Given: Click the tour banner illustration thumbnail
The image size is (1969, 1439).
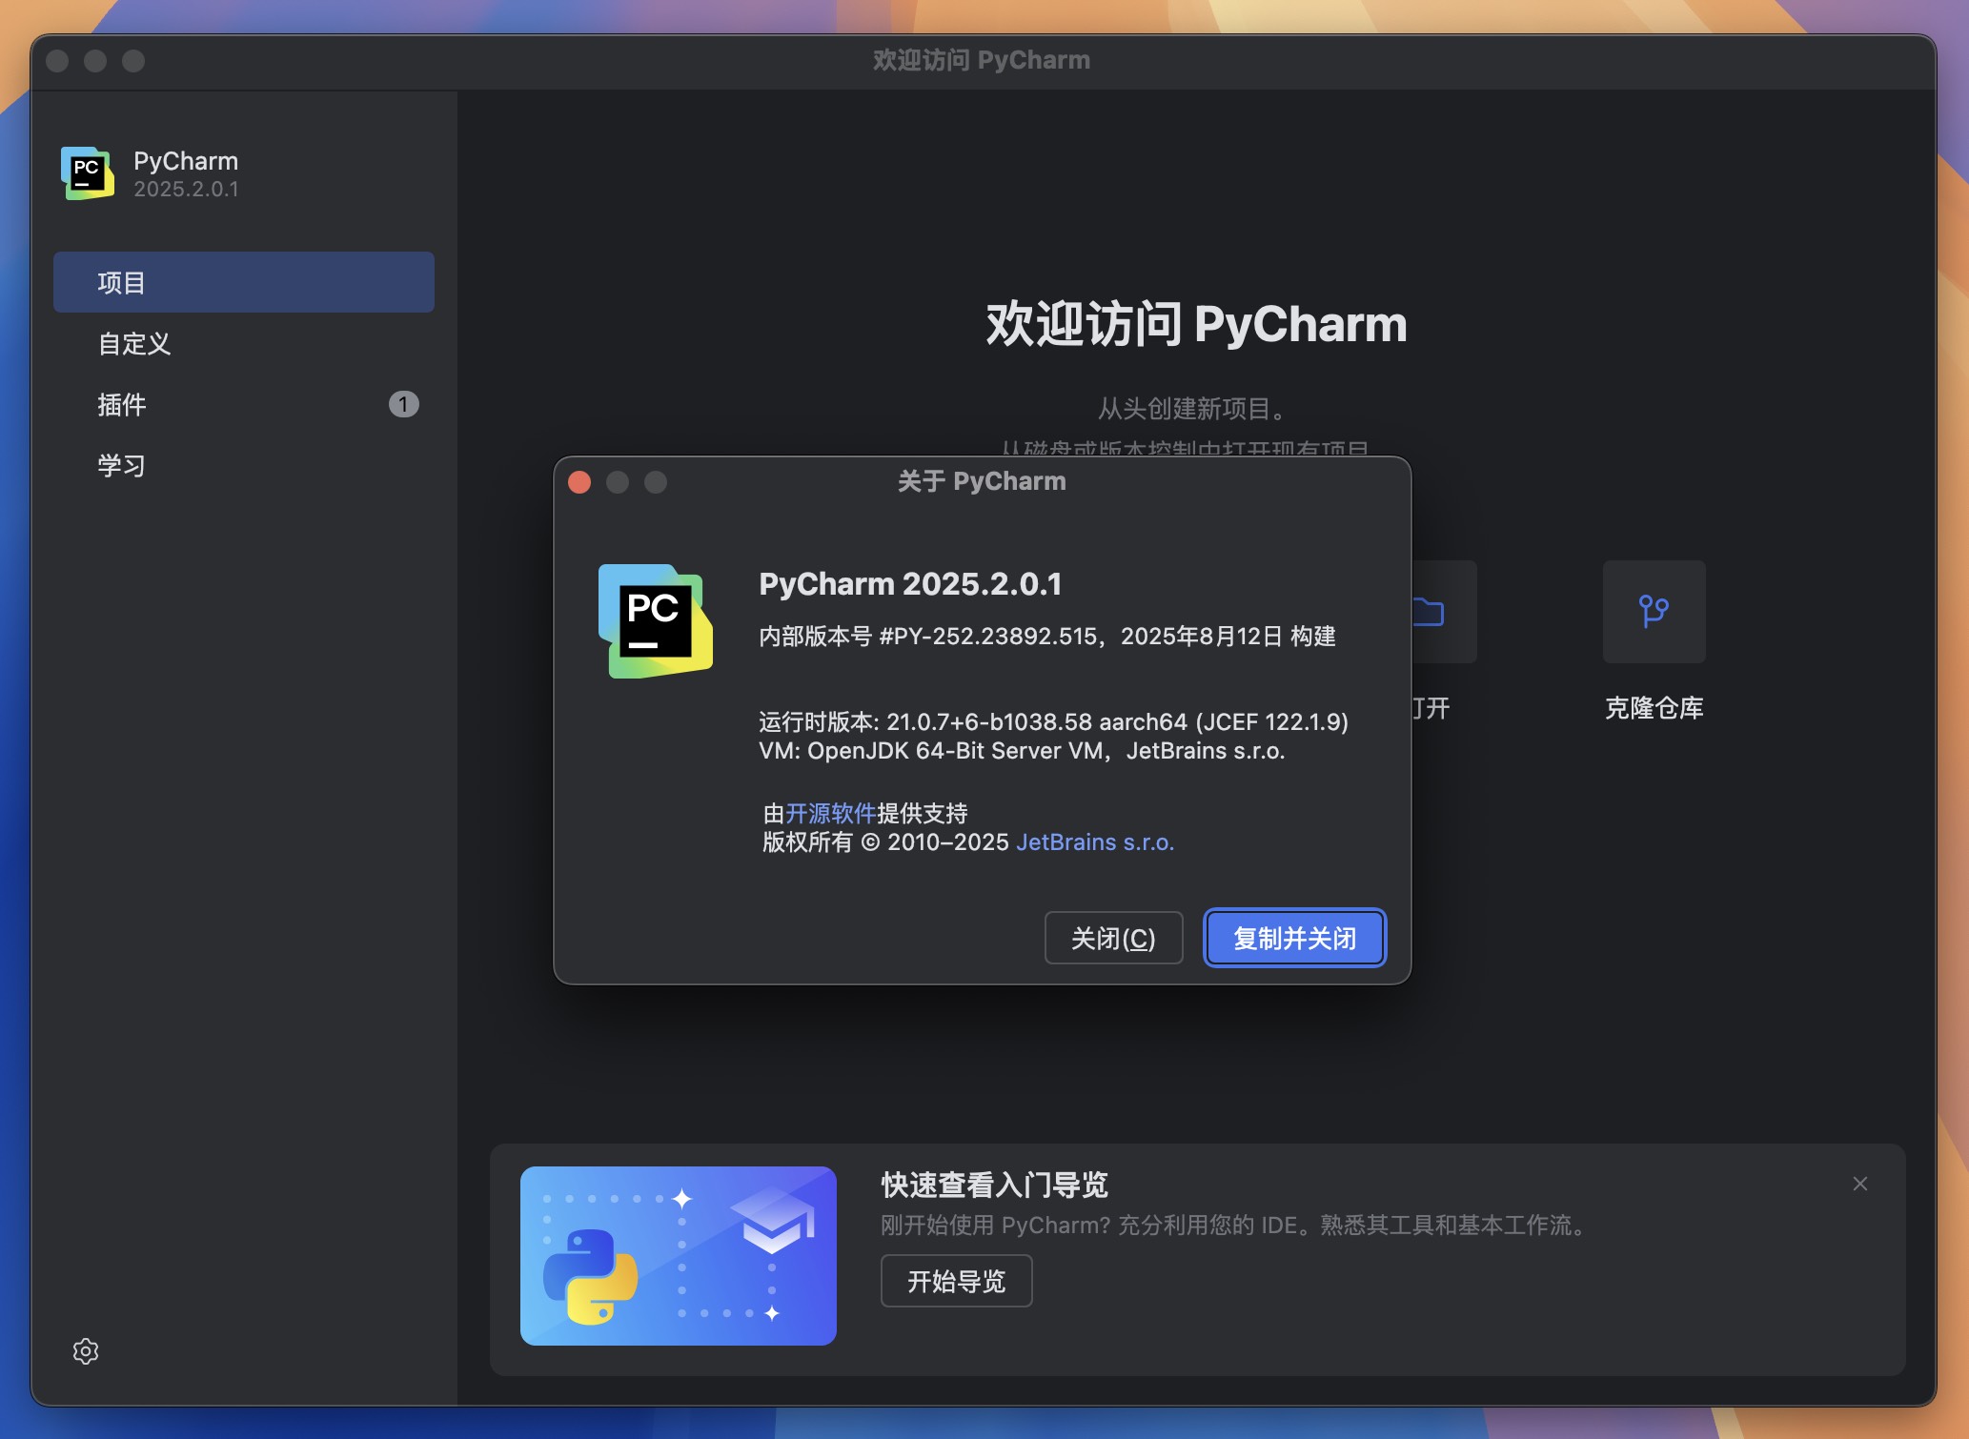Looking at the screenshot, I should [x=678, y=1256].
